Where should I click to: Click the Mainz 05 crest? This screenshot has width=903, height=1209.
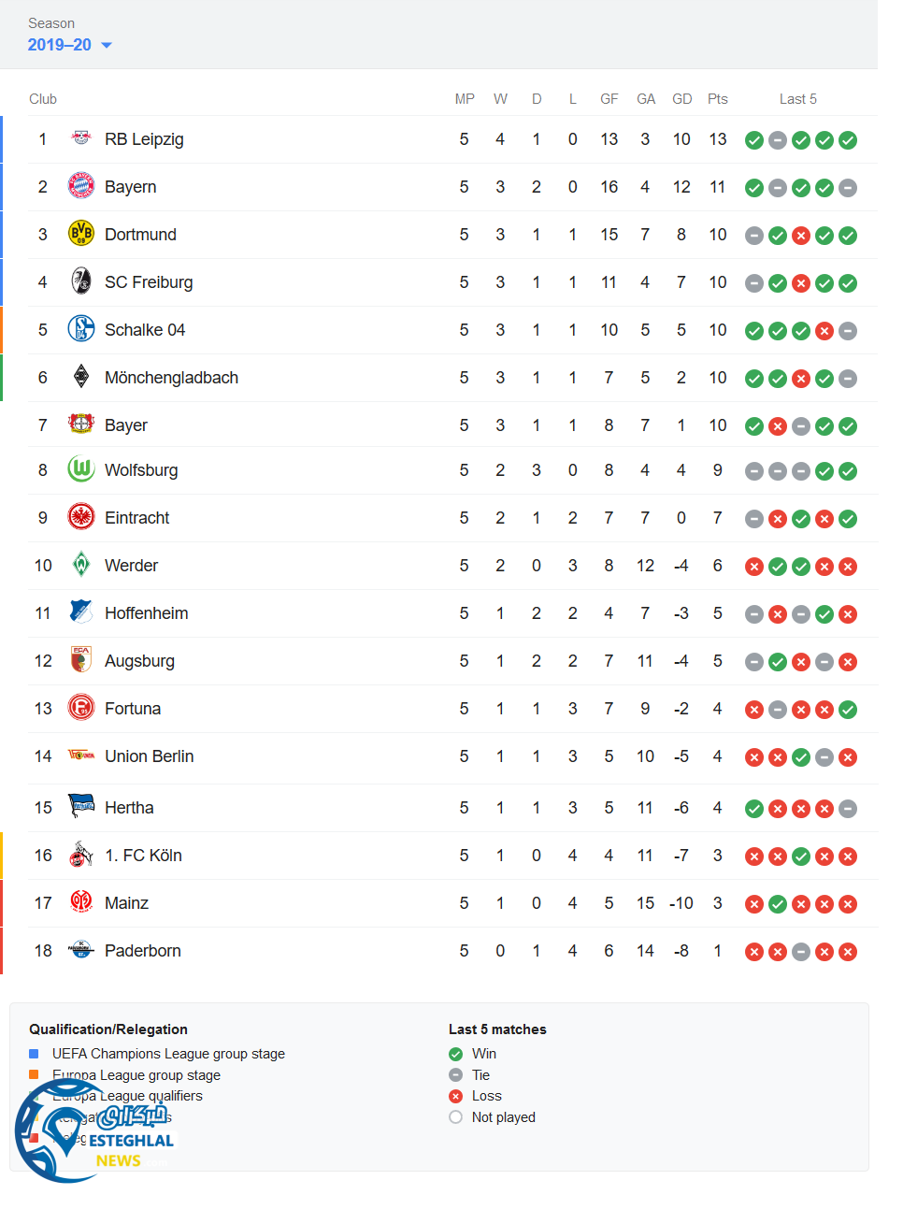click(81, 902)
